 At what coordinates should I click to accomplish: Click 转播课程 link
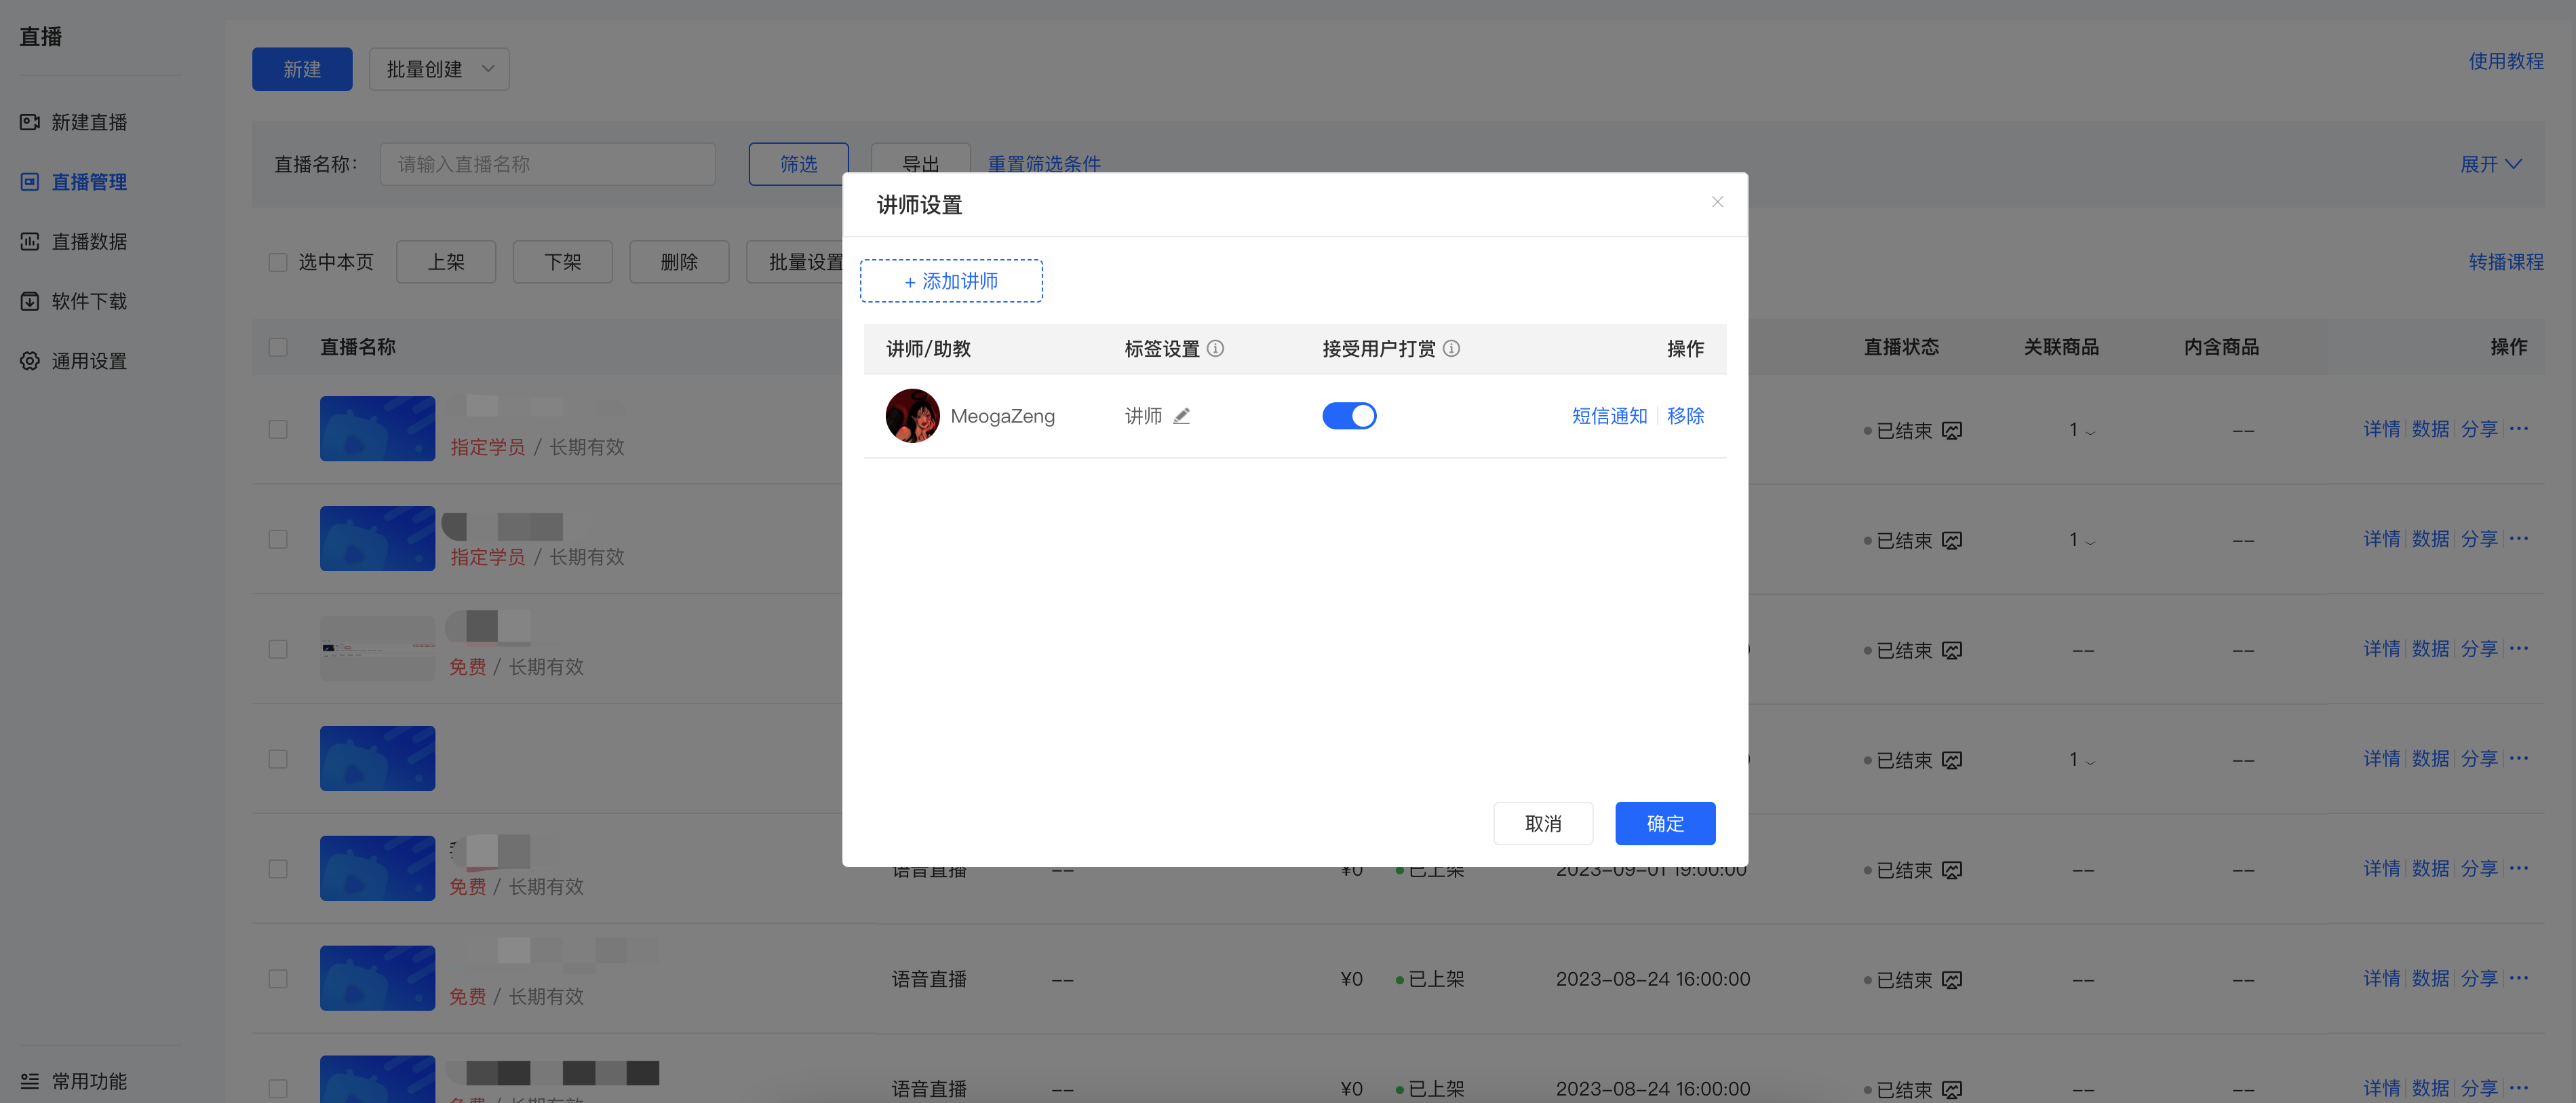coord(2506,262)
